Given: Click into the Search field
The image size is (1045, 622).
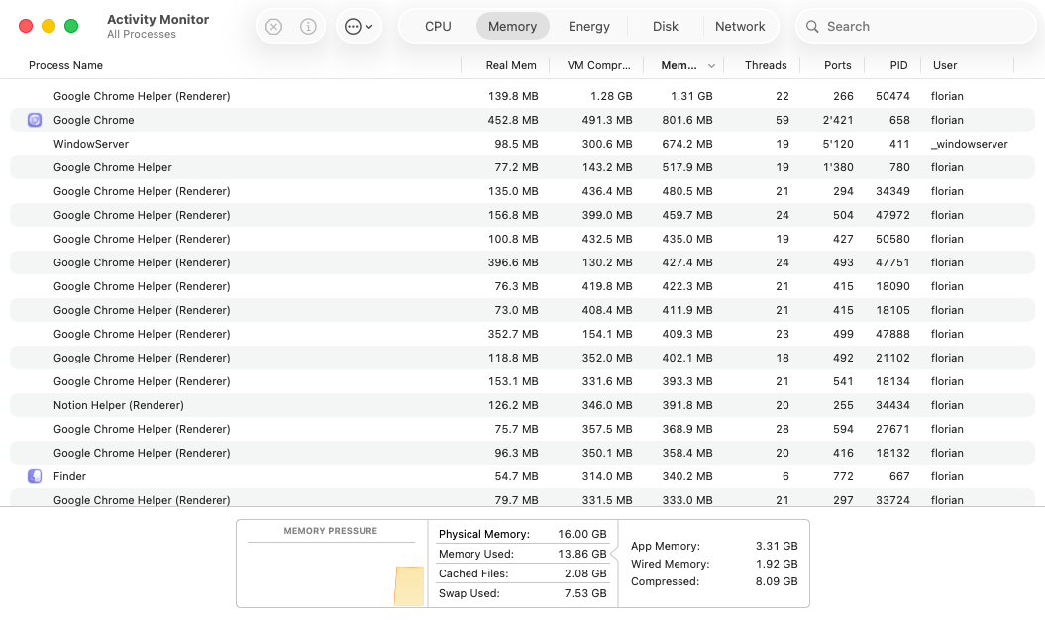Looking at the screenshot, I should [915, 26].
